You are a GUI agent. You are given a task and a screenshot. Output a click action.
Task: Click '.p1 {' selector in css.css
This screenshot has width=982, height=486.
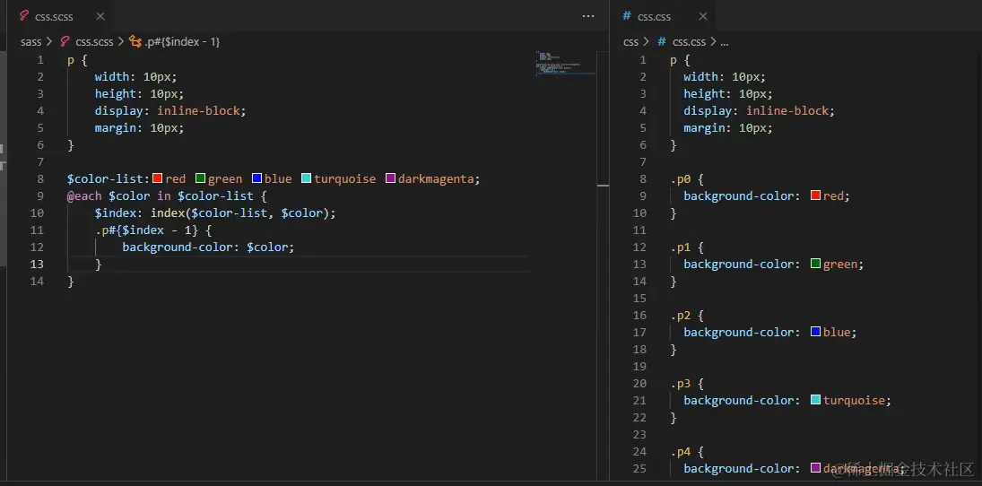click(687, 247)
